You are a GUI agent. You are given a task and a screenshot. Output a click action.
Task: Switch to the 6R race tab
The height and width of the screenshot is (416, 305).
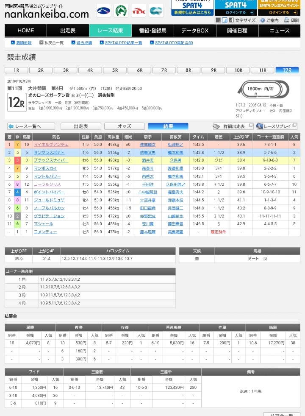click(x=140, y=70)
